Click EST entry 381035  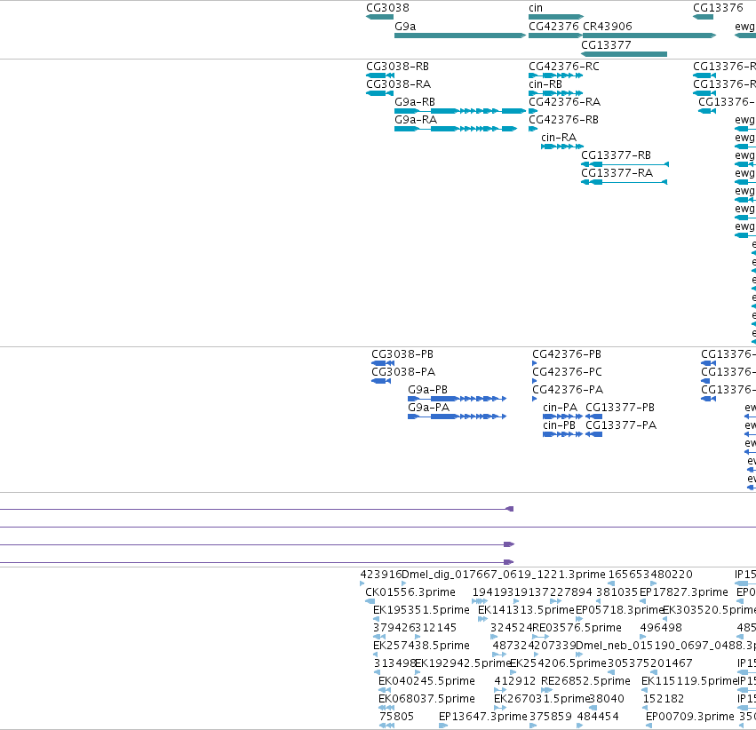pos(617,592)
